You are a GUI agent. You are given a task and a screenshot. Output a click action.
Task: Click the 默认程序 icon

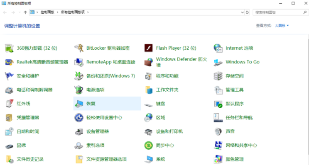tap(218, 104)
